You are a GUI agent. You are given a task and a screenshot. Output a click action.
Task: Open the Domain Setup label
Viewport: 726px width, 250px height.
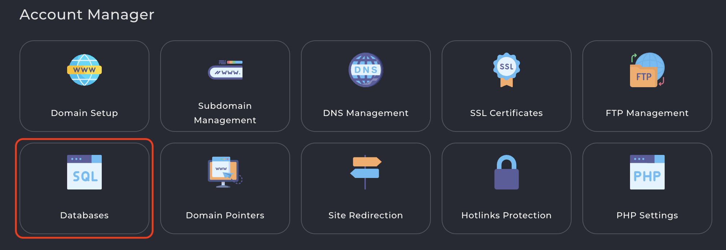(84, 113)
